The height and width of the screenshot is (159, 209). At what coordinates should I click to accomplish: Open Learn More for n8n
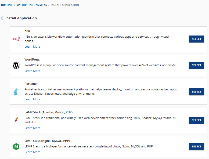(33, 47)
